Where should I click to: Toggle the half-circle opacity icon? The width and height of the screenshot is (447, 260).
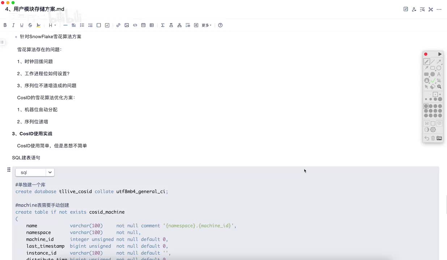point(427,130)
